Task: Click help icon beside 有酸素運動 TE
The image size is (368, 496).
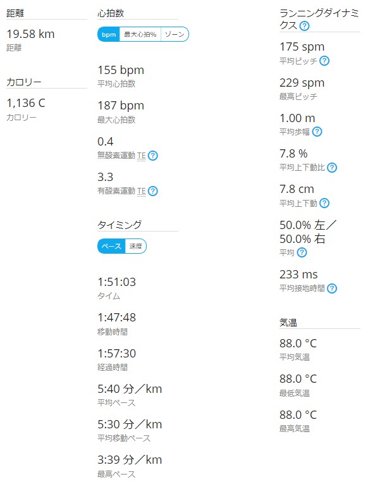Action: pyautogui.click(x=153, y=191)
